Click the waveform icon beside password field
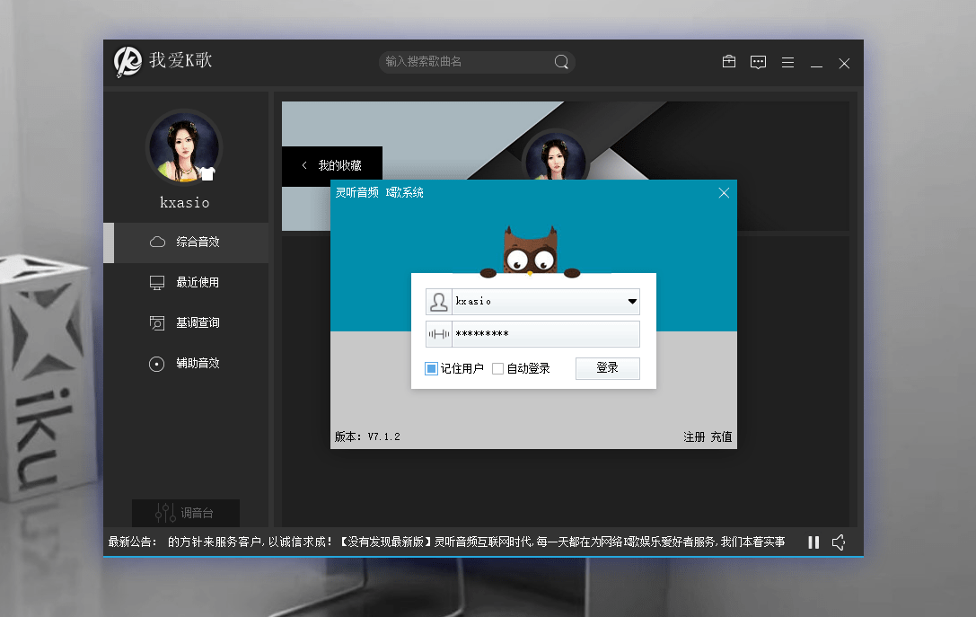The height and width of the screenshot is (617, 976). click(x=439, y=334)
